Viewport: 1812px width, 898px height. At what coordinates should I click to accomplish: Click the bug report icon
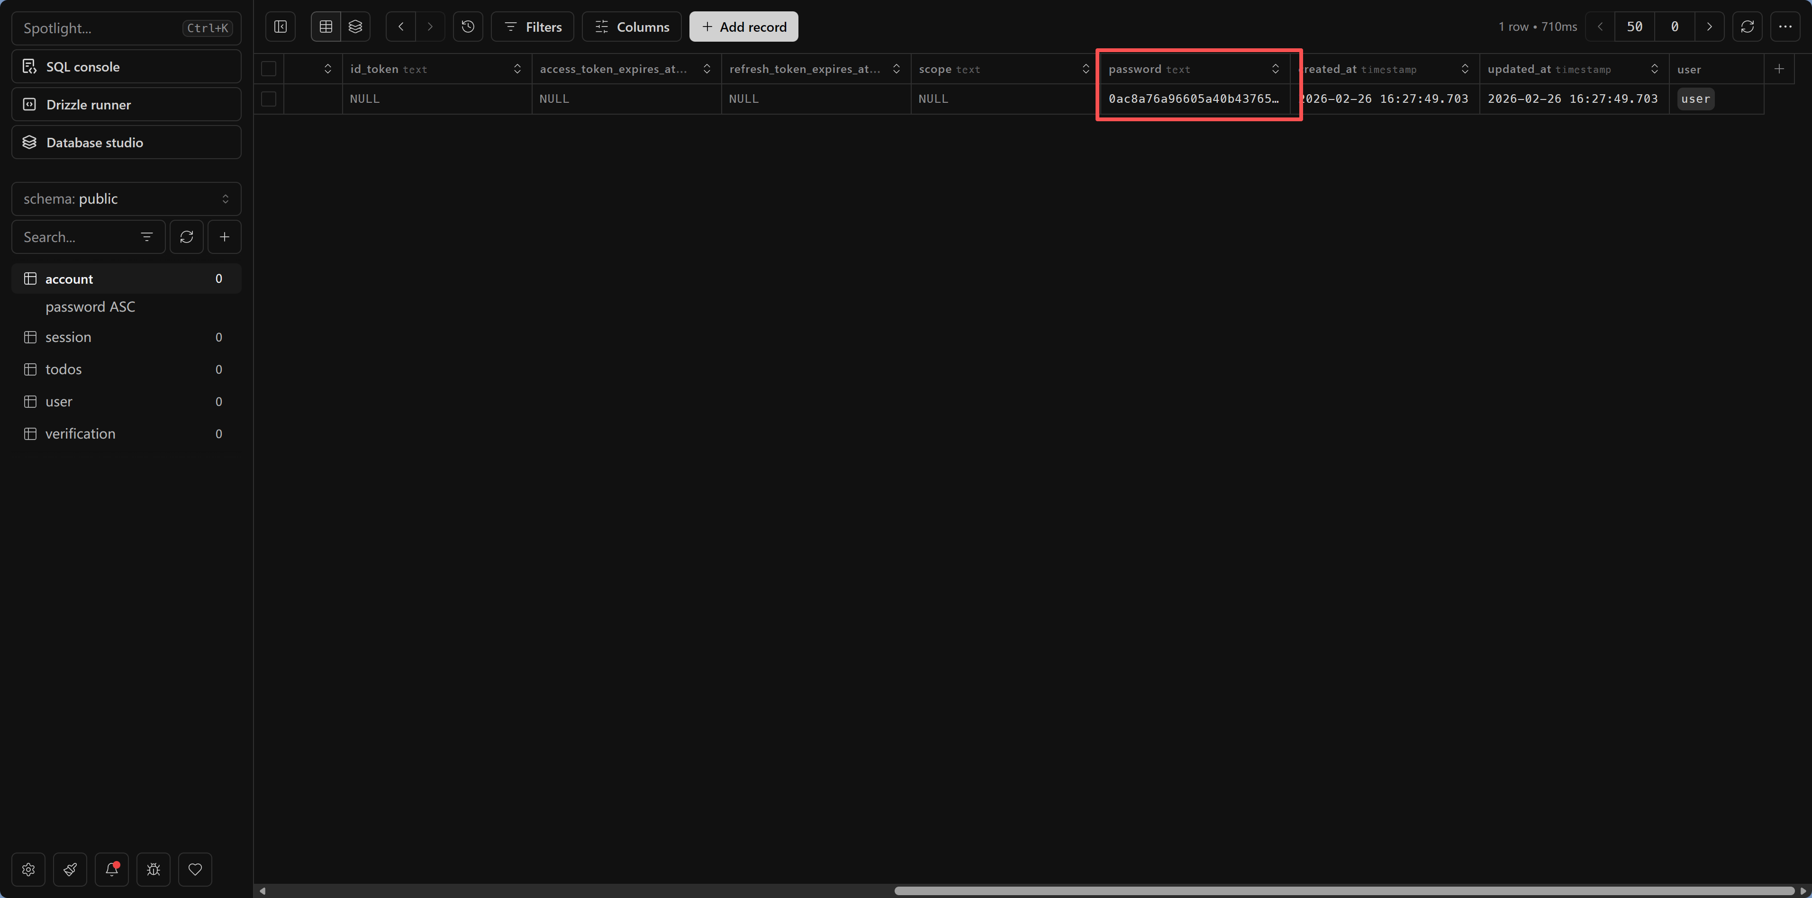click(x=154, y=869)
